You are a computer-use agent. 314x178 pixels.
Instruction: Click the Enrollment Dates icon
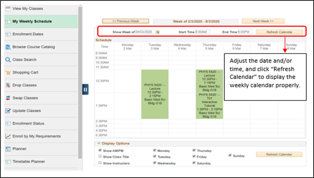[x=8, y=34]
